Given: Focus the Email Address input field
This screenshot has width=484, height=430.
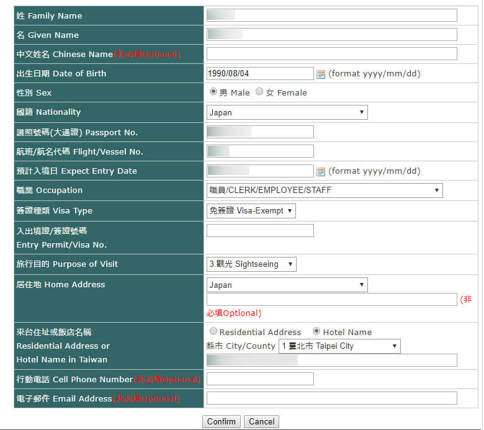Looking at the screenshot, I should point(332,398).
